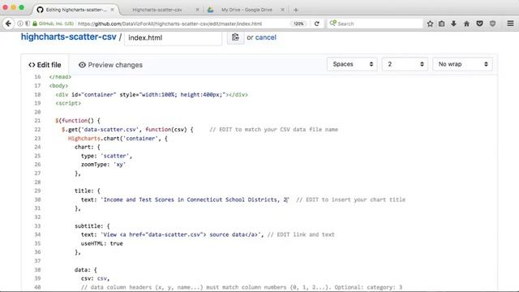Open the Firefox hamburger menu
The height and width of the screenshot is (292, 519).
[x=510, y=24]
